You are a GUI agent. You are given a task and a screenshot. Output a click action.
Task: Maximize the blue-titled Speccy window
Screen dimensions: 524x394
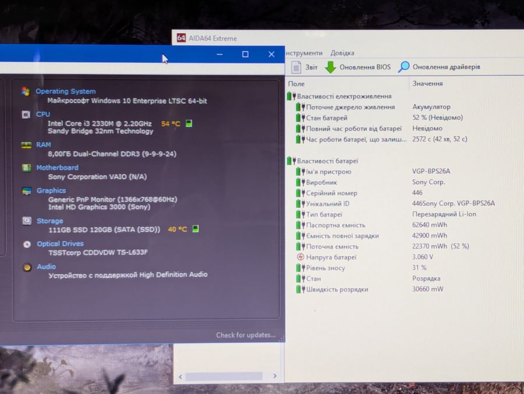(245, 54)
